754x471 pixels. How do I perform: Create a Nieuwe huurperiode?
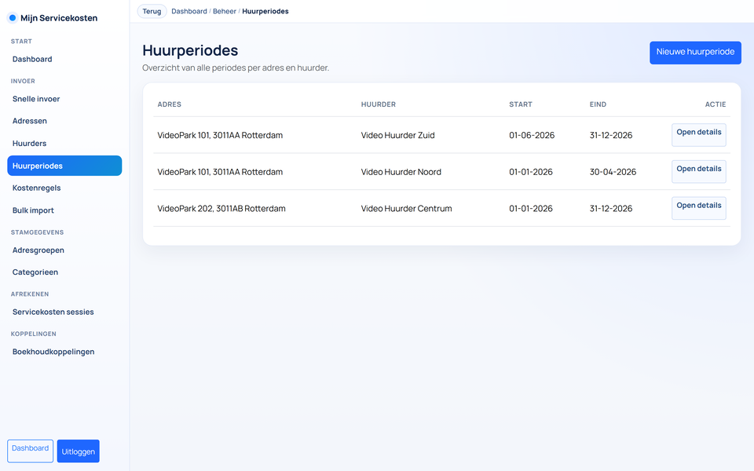click(695, 53)
